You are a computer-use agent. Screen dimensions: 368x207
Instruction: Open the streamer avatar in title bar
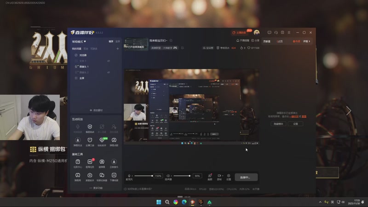point(257,32)
